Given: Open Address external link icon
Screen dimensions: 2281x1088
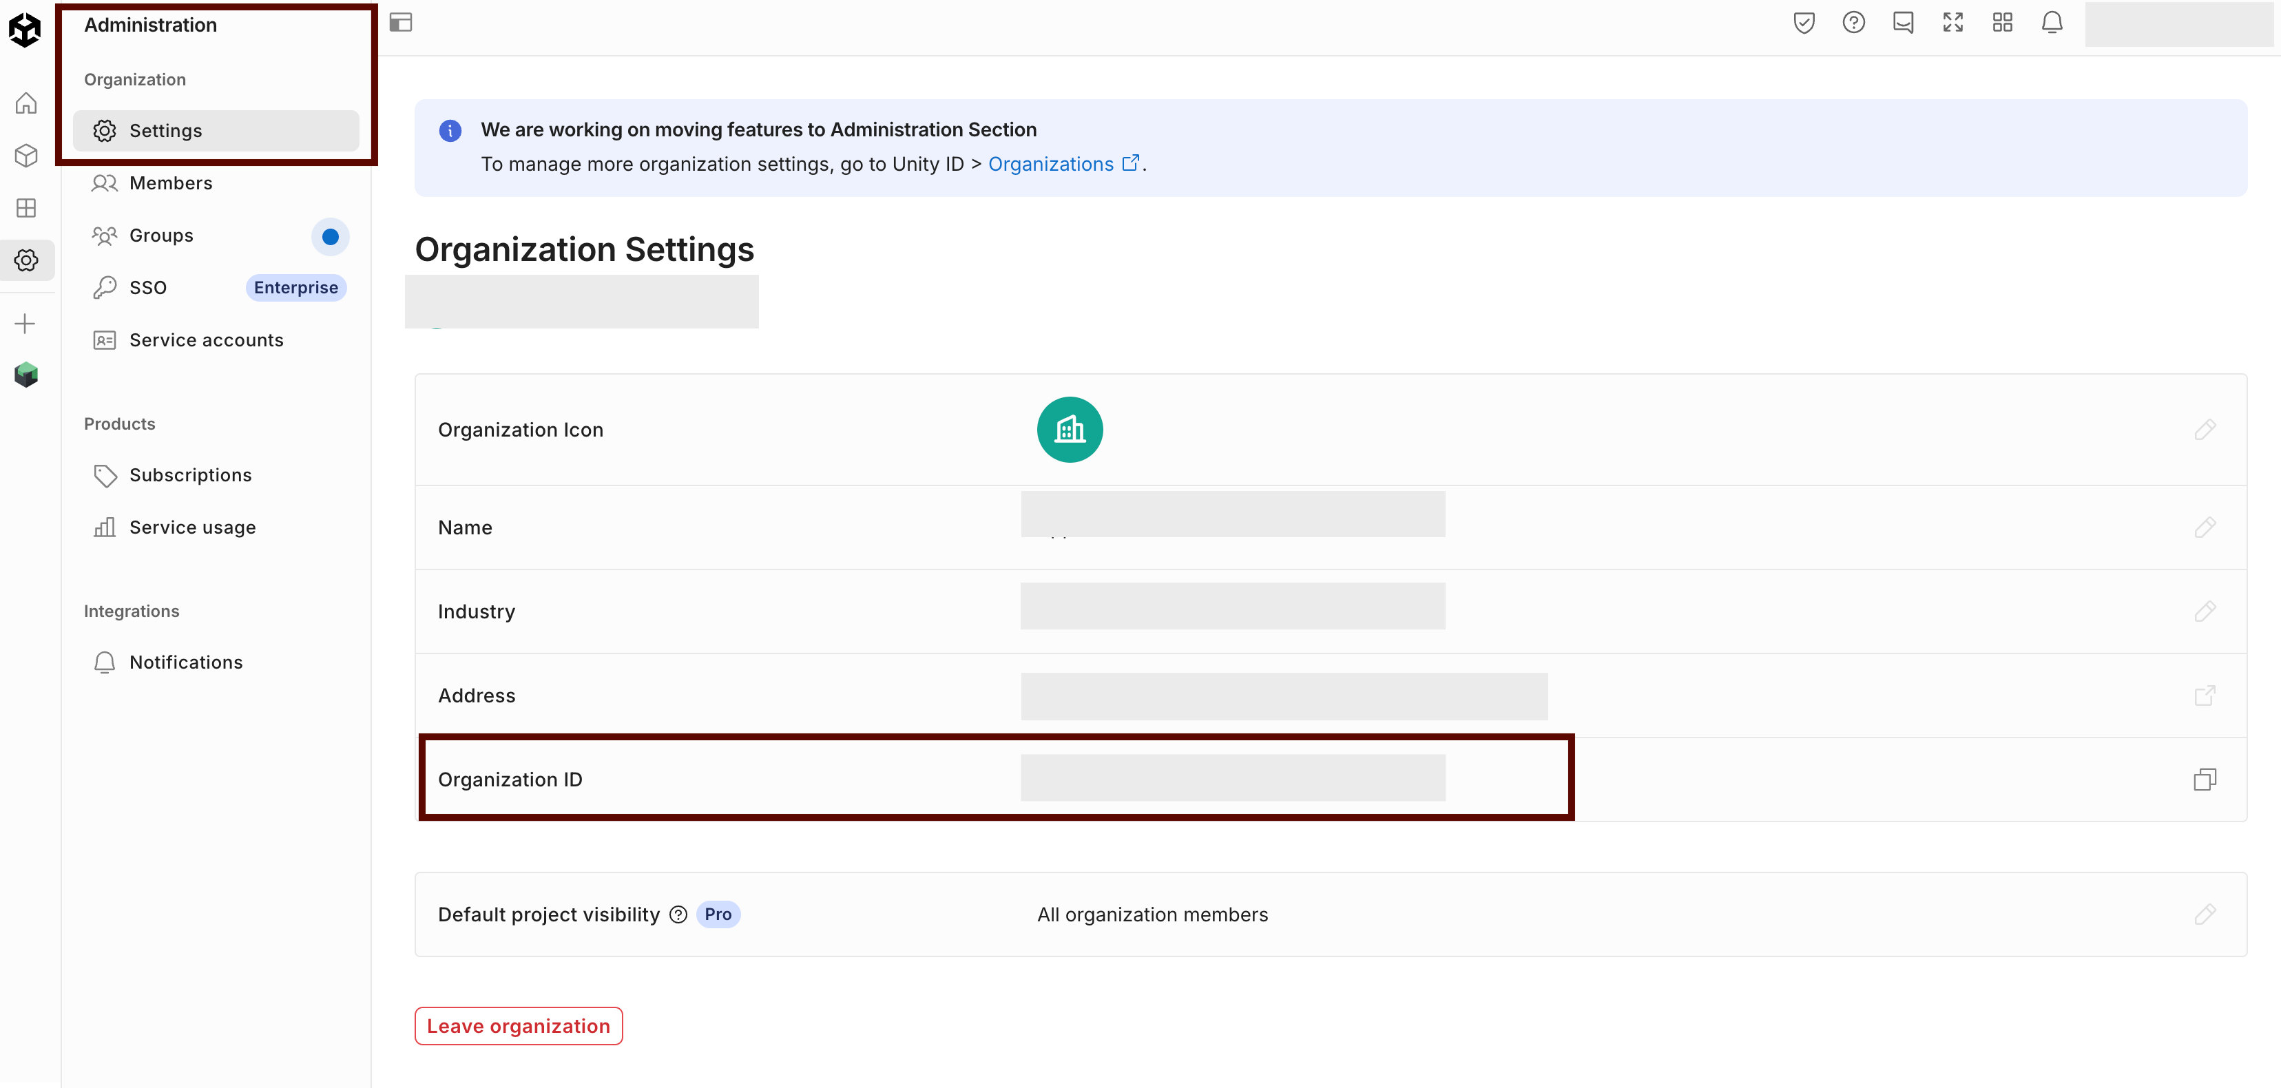Looking at the screenshot, I should (x=2204, y=695).
